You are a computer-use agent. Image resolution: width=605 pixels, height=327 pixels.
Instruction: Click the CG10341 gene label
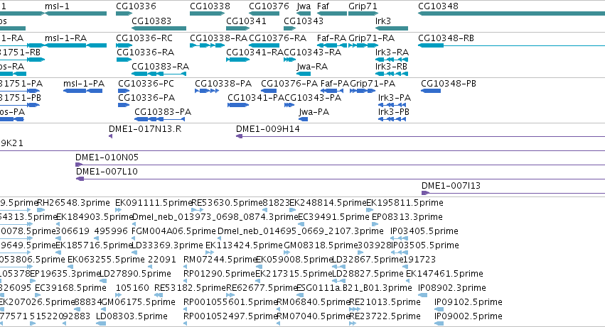coord(246,21)
